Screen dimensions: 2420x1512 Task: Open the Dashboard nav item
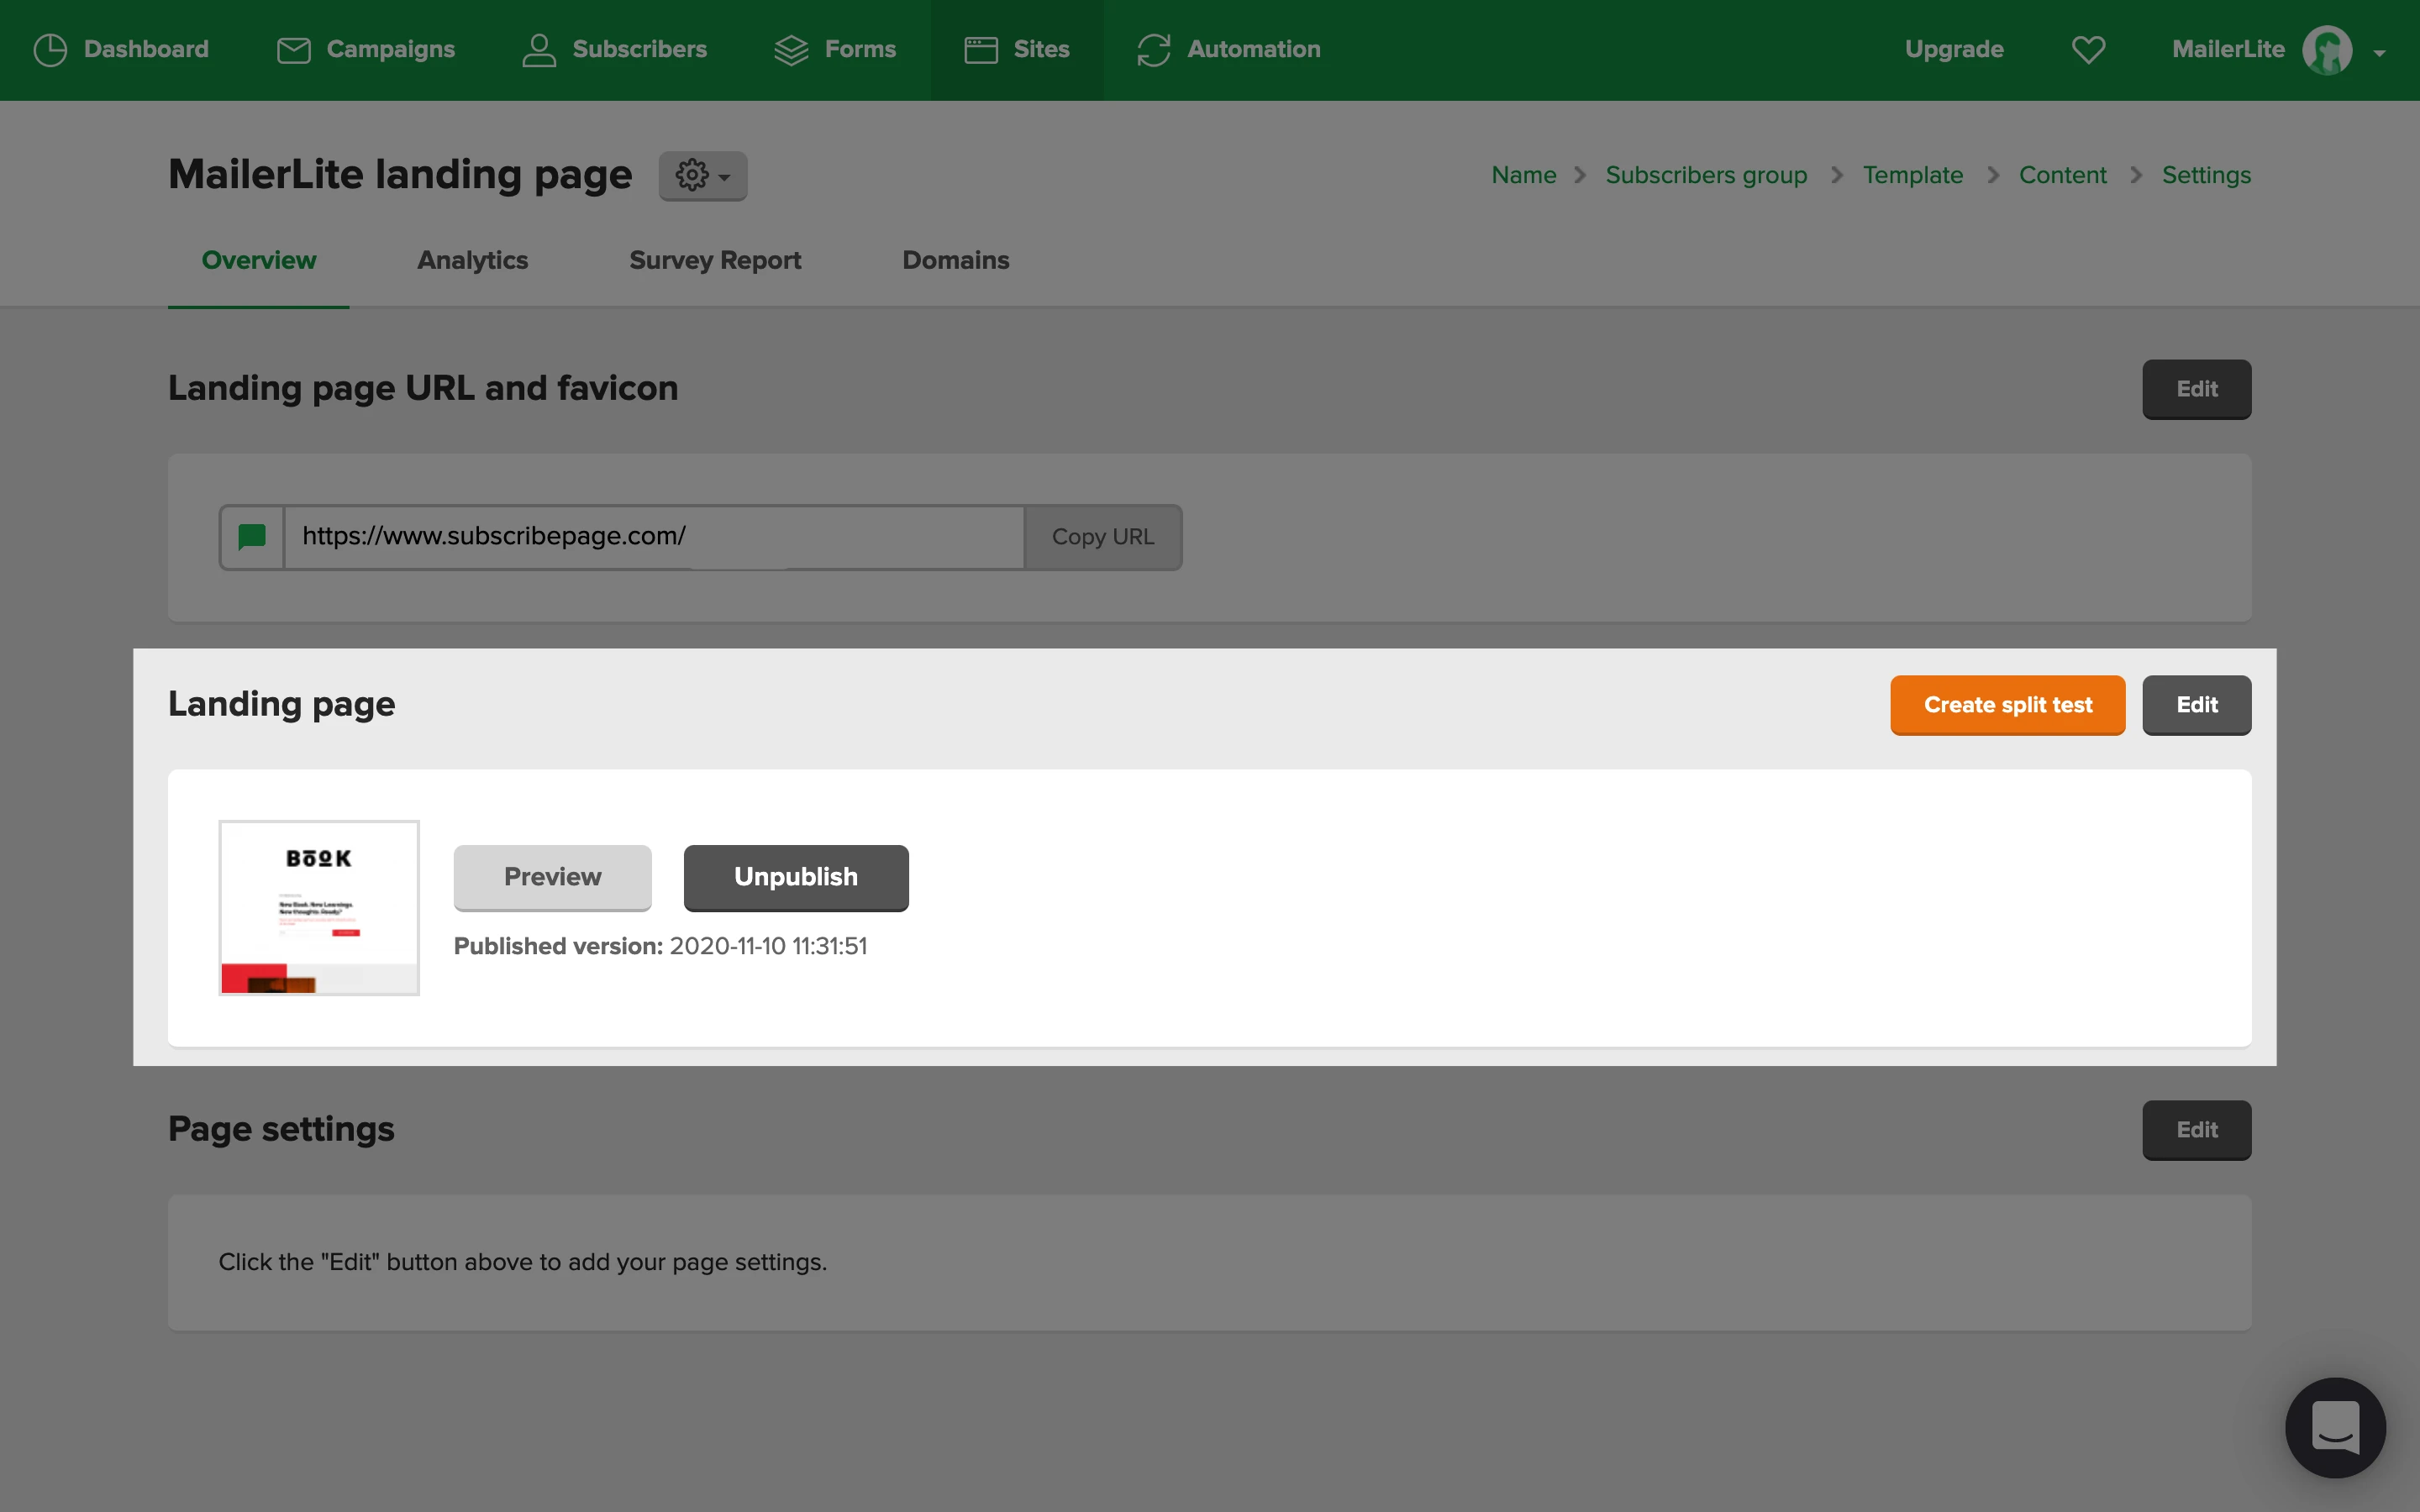(x=121, y=49)
